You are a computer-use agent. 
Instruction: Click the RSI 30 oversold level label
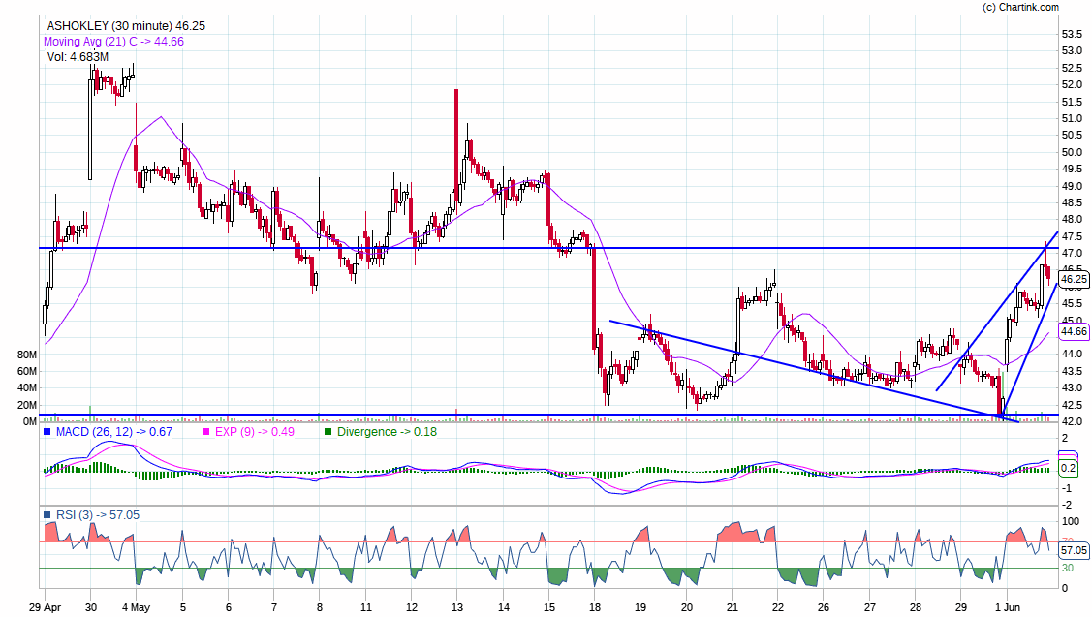1067,568
